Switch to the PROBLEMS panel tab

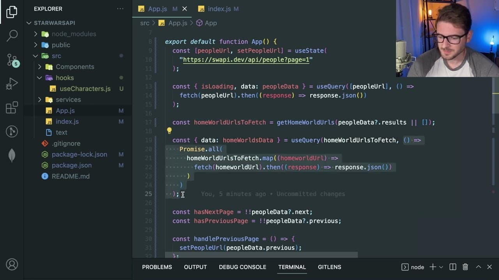(157, 267)
